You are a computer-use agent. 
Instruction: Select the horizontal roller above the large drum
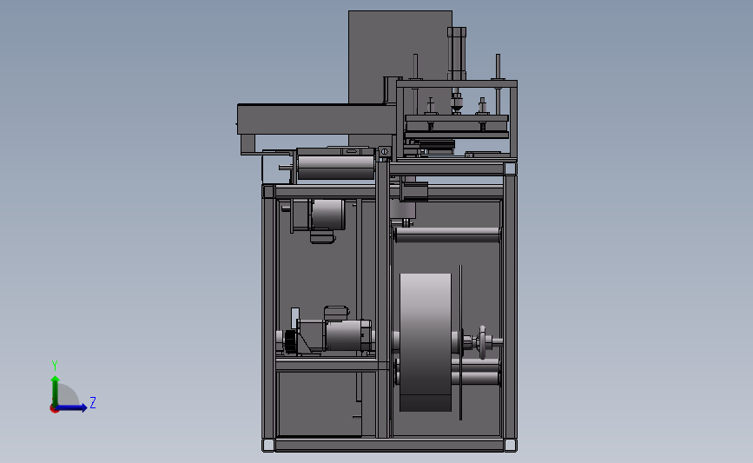coord(446,235)
